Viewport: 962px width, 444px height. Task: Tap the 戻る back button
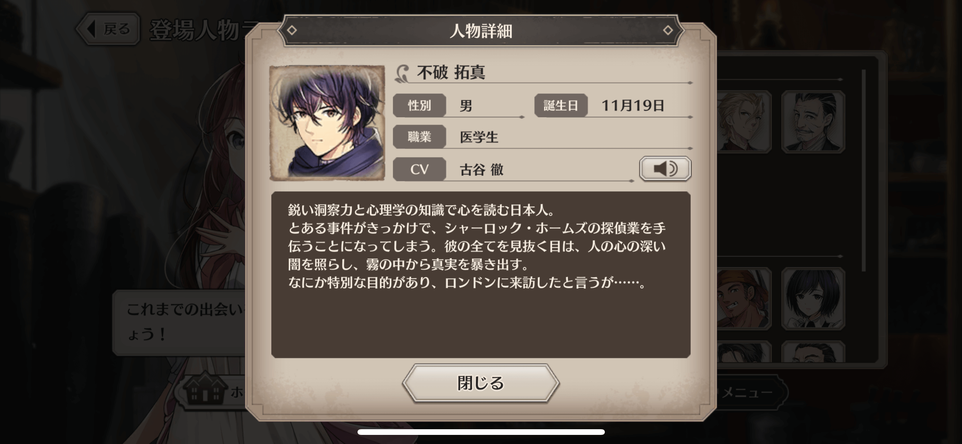coord(108,29)
